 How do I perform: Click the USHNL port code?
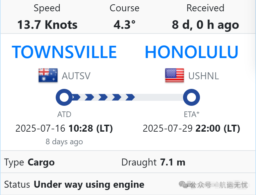[x=203, y=76]
